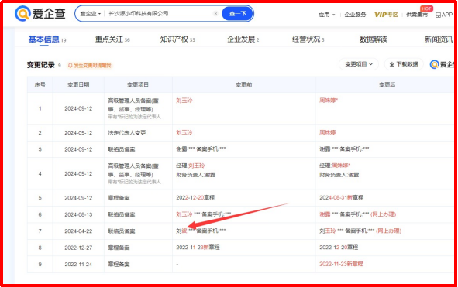Open the 查企业 search type dropdown
Image resolution: width=458 pixels, height=287 pixels.
(90, 14)
